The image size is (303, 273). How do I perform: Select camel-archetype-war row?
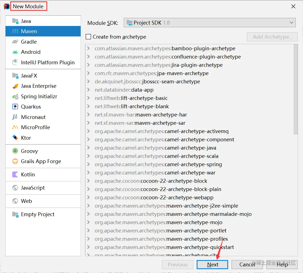(189, 173)
